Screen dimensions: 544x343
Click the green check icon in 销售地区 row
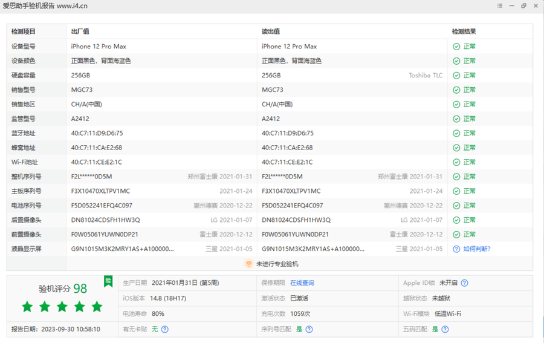456,105
